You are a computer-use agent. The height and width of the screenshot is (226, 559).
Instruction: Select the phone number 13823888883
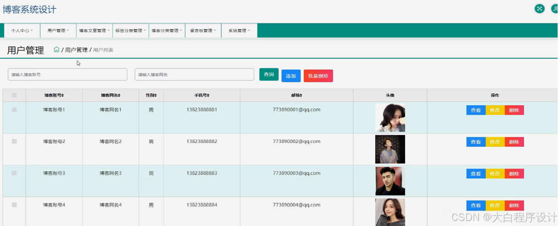pyautogui.click(x=202, y=173)
